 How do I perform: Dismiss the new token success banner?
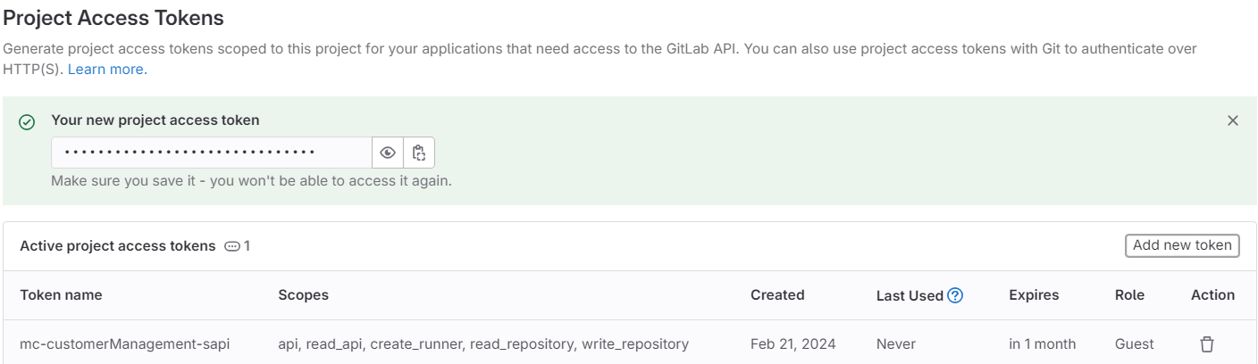pos(1233,120)
